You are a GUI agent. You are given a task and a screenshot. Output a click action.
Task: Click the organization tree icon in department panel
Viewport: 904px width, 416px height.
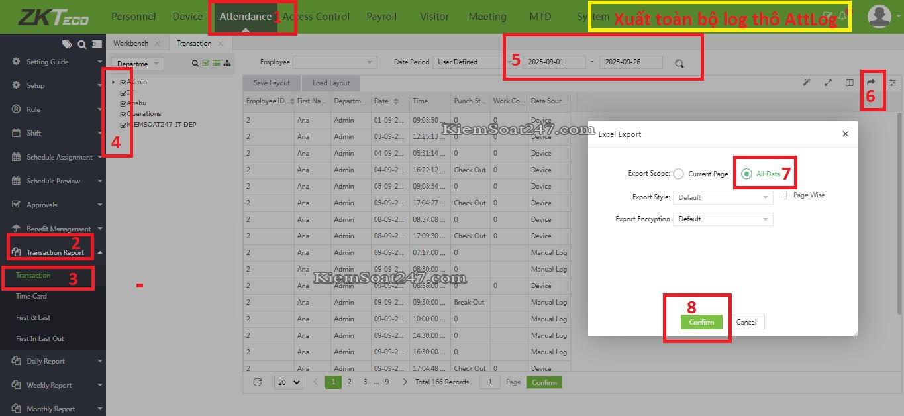pos(227,64)
